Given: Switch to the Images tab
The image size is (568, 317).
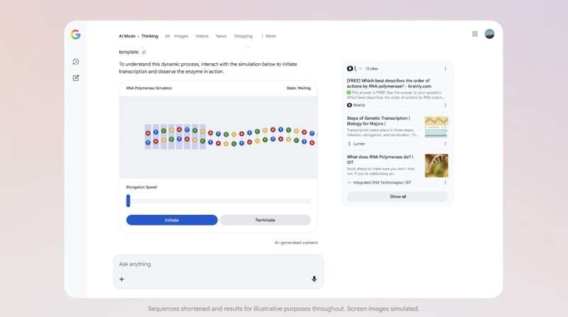Looking at the screenshot, I should click(181, 36).
